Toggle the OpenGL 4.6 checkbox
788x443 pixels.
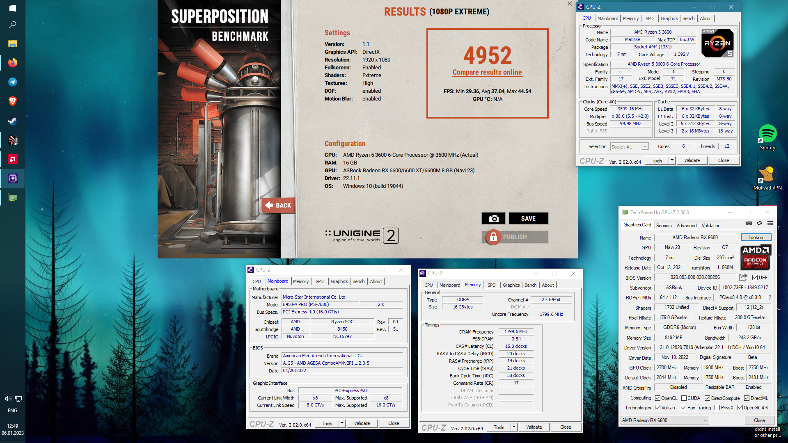(x=740, y=408)
